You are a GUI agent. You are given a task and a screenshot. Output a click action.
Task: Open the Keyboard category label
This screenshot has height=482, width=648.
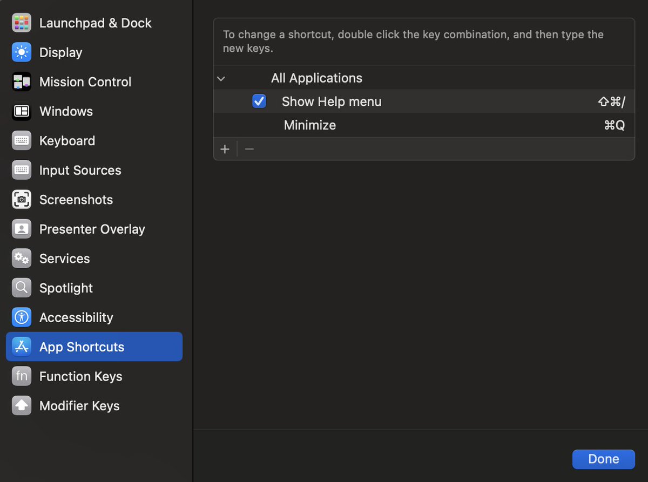tap(67, 140)
